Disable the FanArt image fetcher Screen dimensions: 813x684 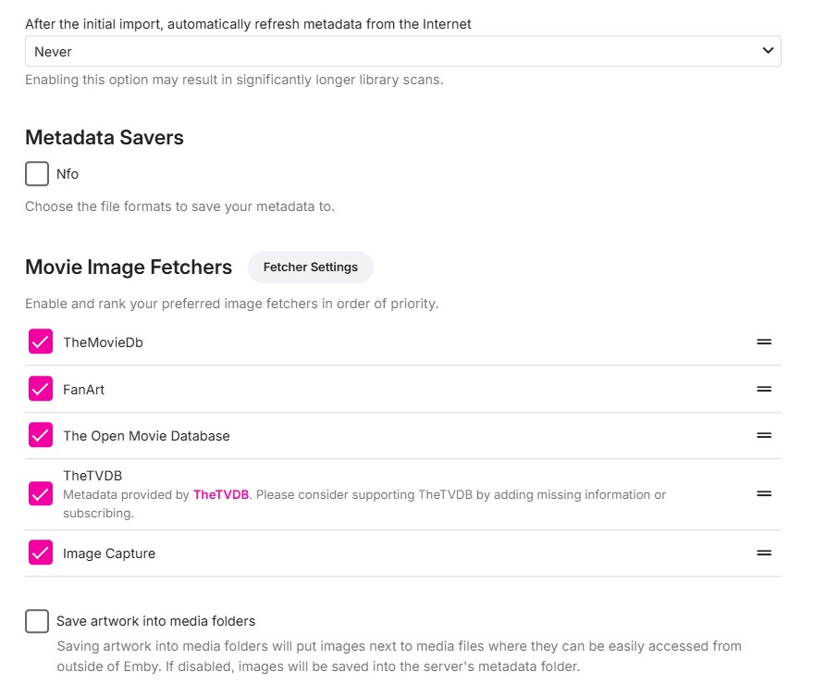tap(41, 390)
